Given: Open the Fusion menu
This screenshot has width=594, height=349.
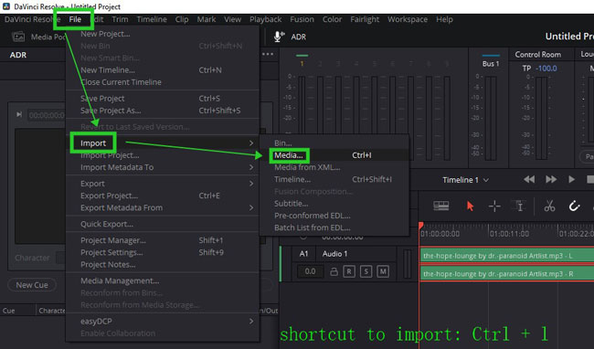Looking at the screenshot, I should coord(302,19).
